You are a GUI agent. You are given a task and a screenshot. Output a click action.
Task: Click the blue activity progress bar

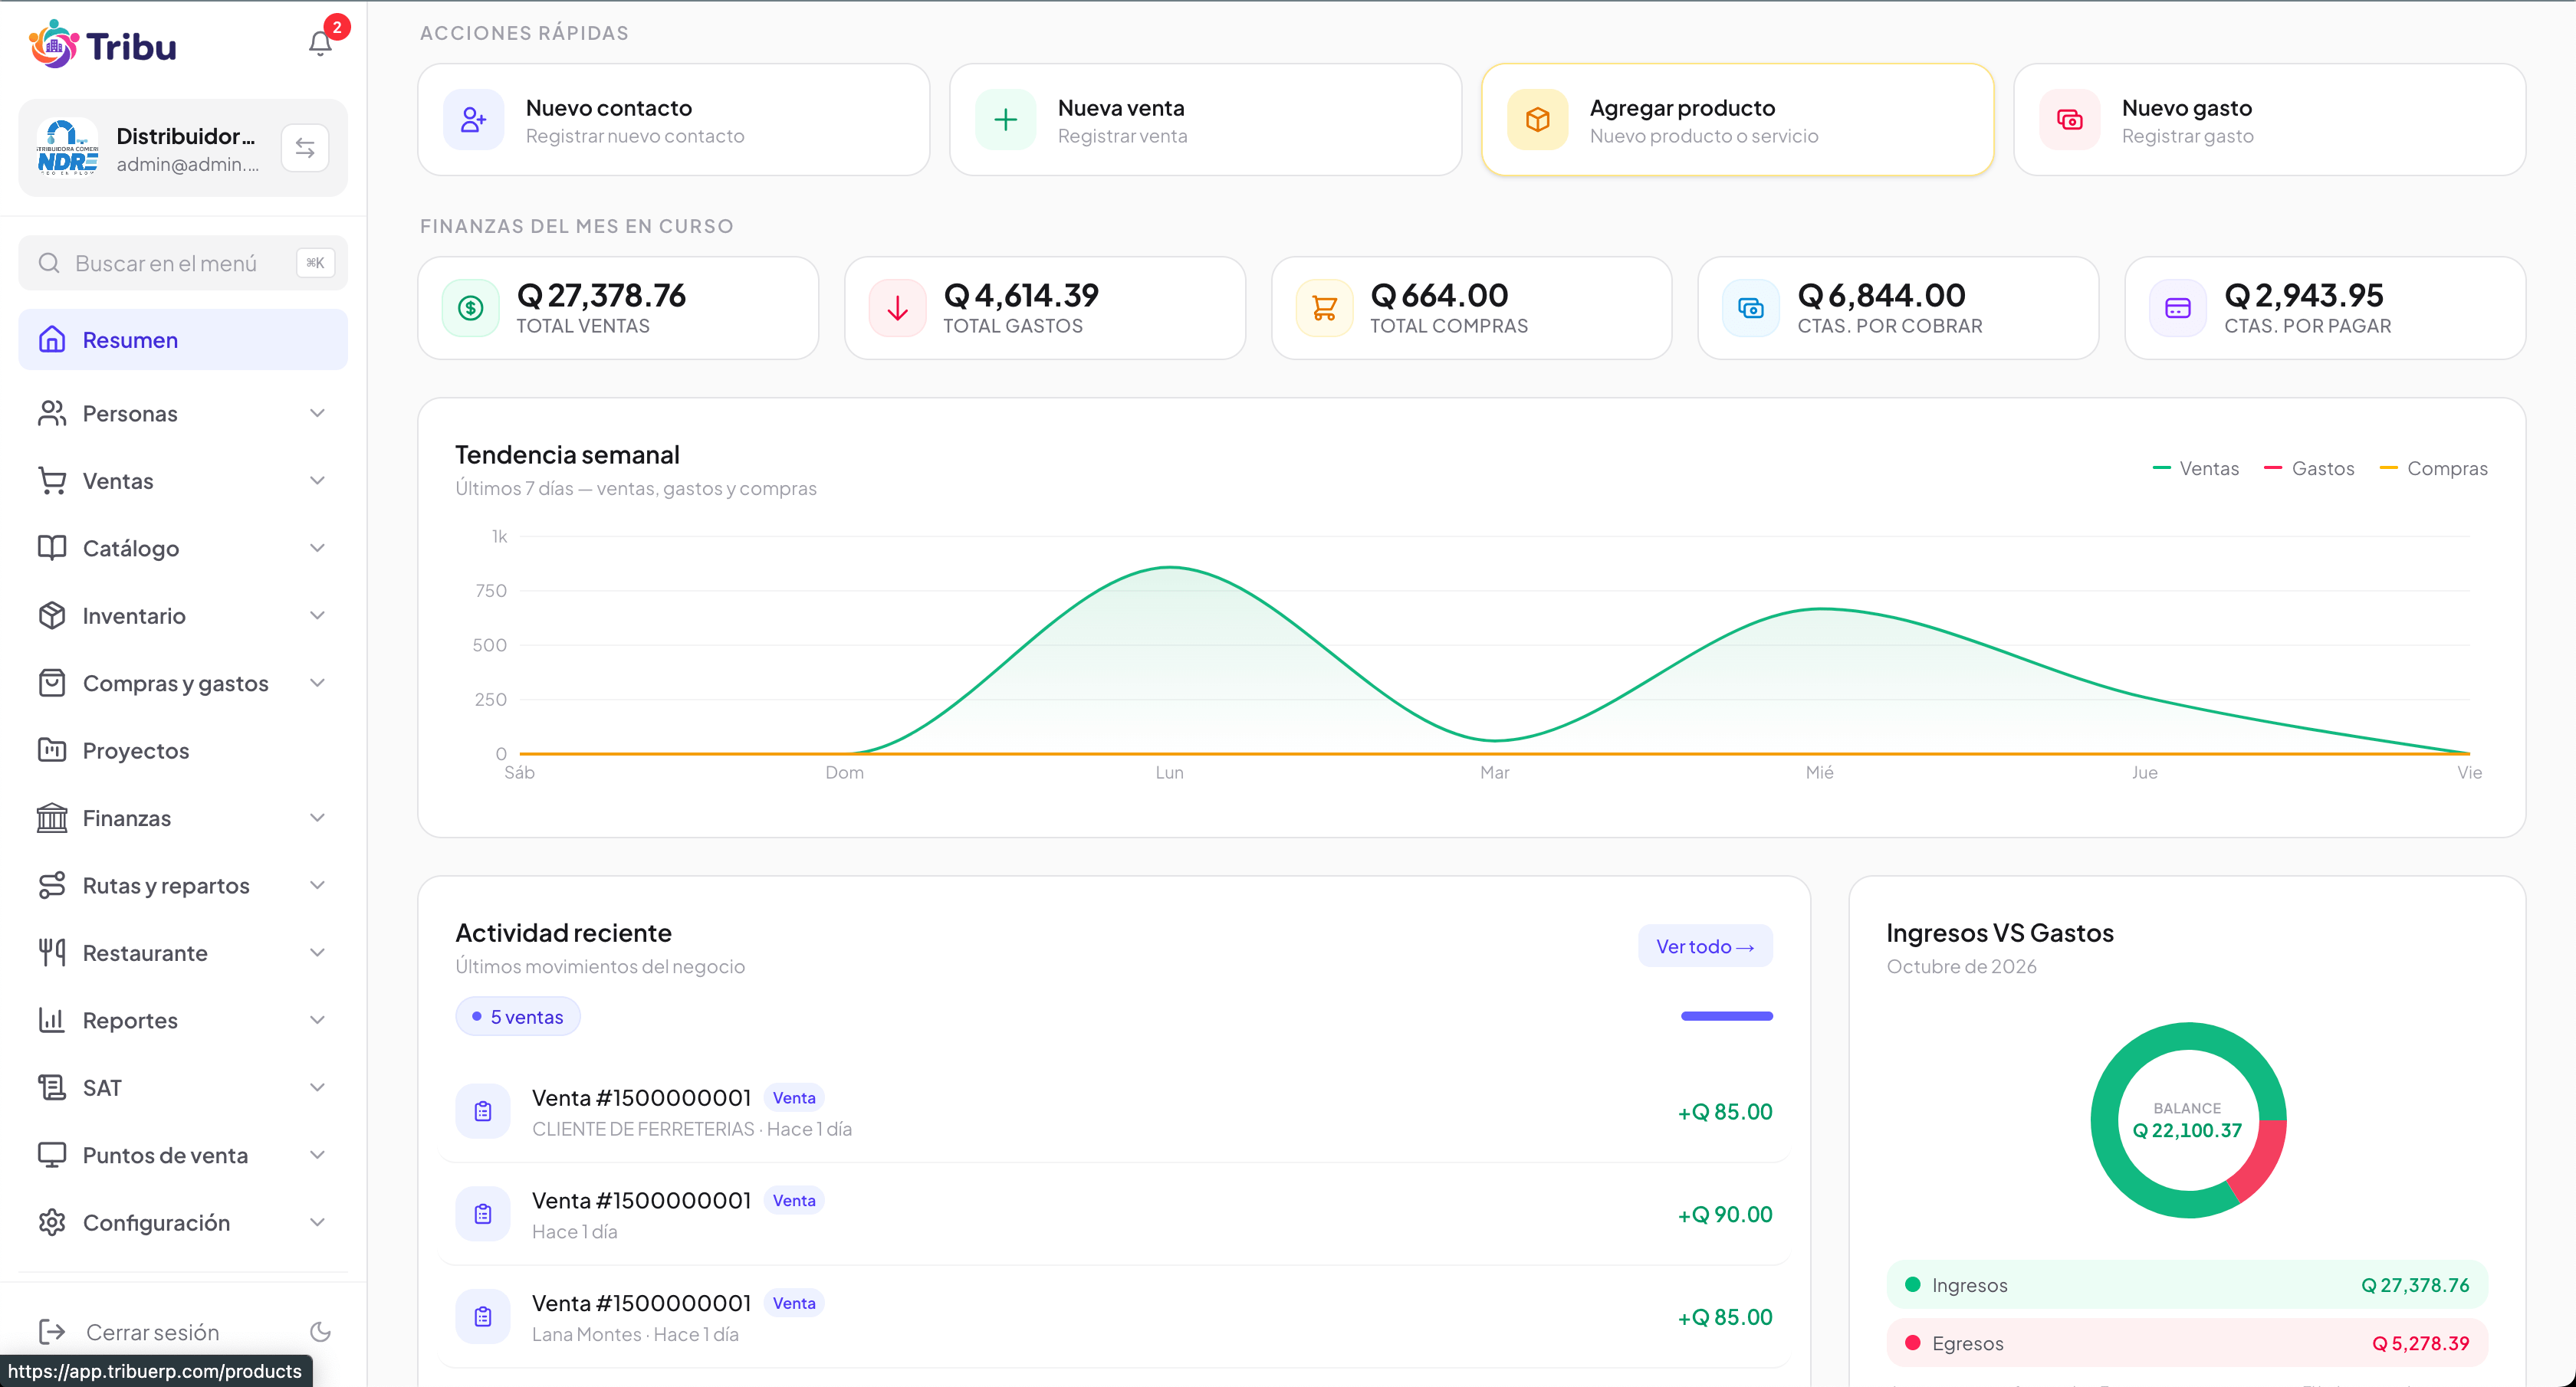[x=1726, y=1016]
